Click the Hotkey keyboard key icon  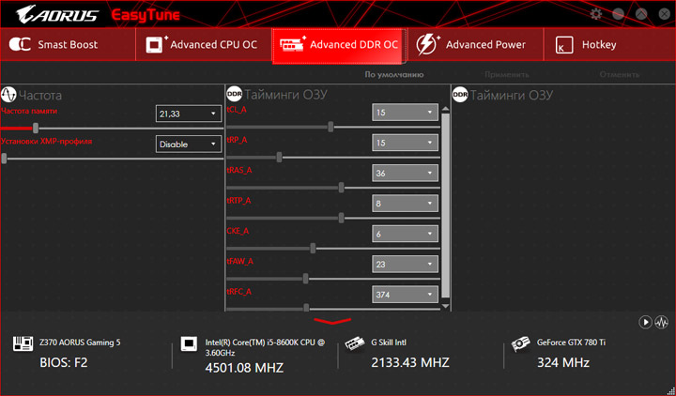(564, 45)
